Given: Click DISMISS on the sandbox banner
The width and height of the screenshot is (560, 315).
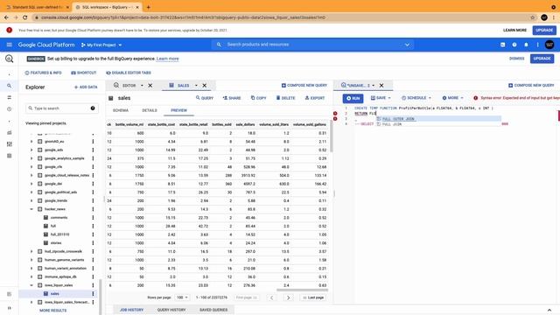Looking at the screenshot, I should click(516, 59).
